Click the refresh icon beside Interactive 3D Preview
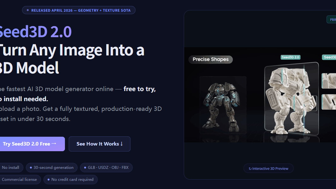 [x=250, y=169]
